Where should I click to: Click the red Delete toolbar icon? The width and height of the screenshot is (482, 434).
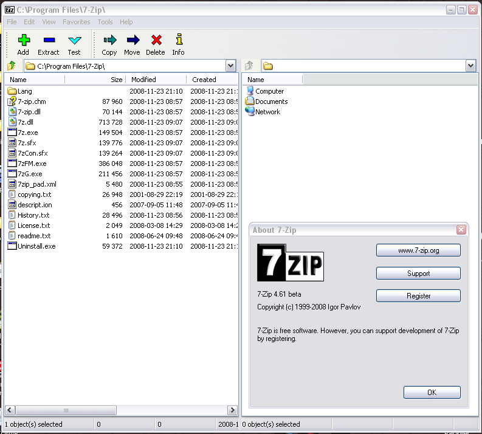coord(156,40)
